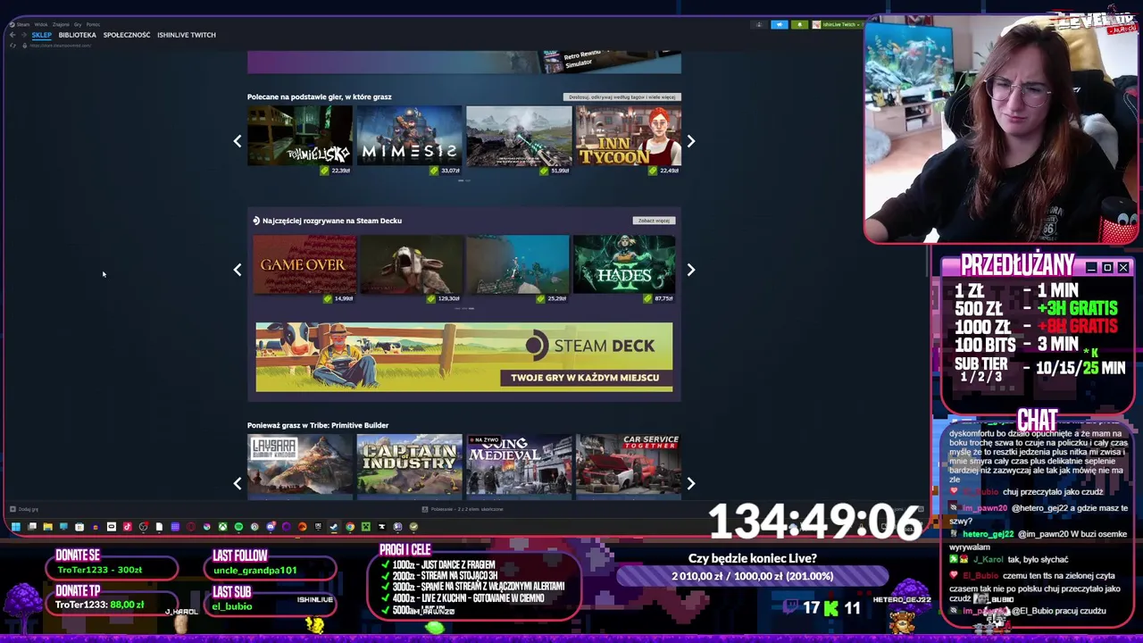
Task: Click the store URL address field
Action: [x=61, y=46]
